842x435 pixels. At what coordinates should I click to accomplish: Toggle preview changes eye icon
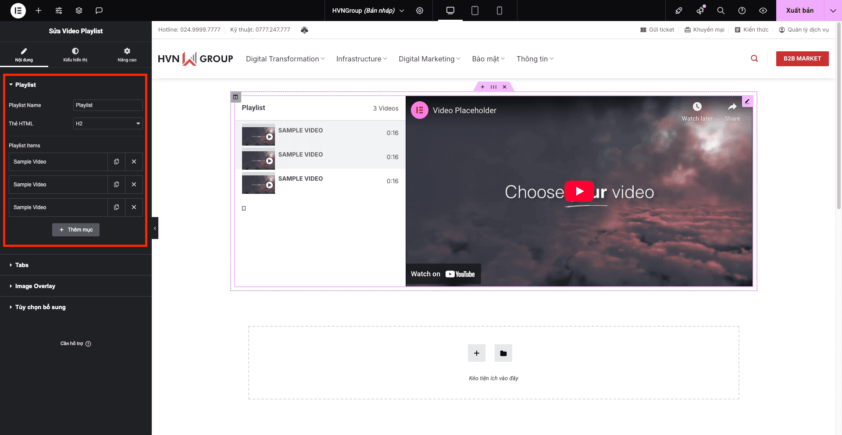tap(763, 11)
